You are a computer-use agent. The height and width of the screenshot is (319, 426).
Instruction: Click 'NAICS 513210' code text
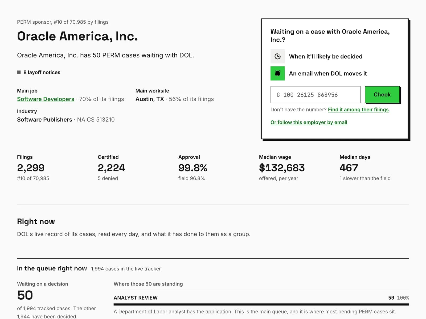(96, 120)
